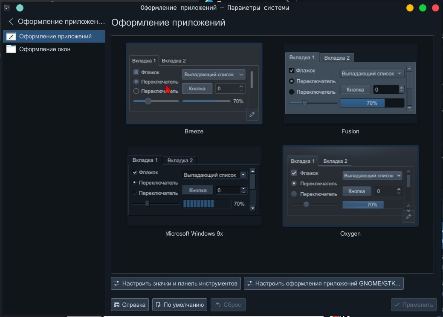
Task: Click the window menu icon in titlebar
Action: click(x=7, y=8)
